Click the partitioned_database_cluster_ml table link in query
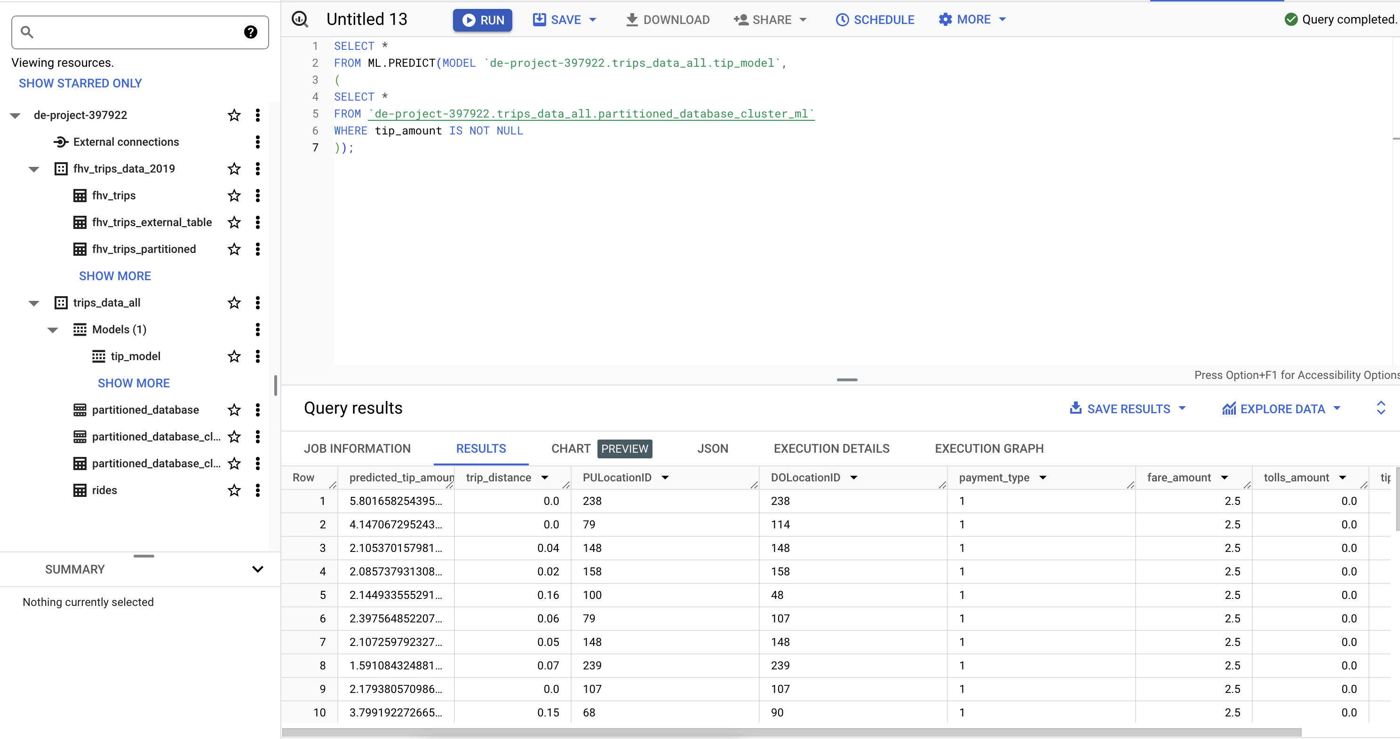Viewport: 1400px width, 739px height. click(x=592, y=114)
